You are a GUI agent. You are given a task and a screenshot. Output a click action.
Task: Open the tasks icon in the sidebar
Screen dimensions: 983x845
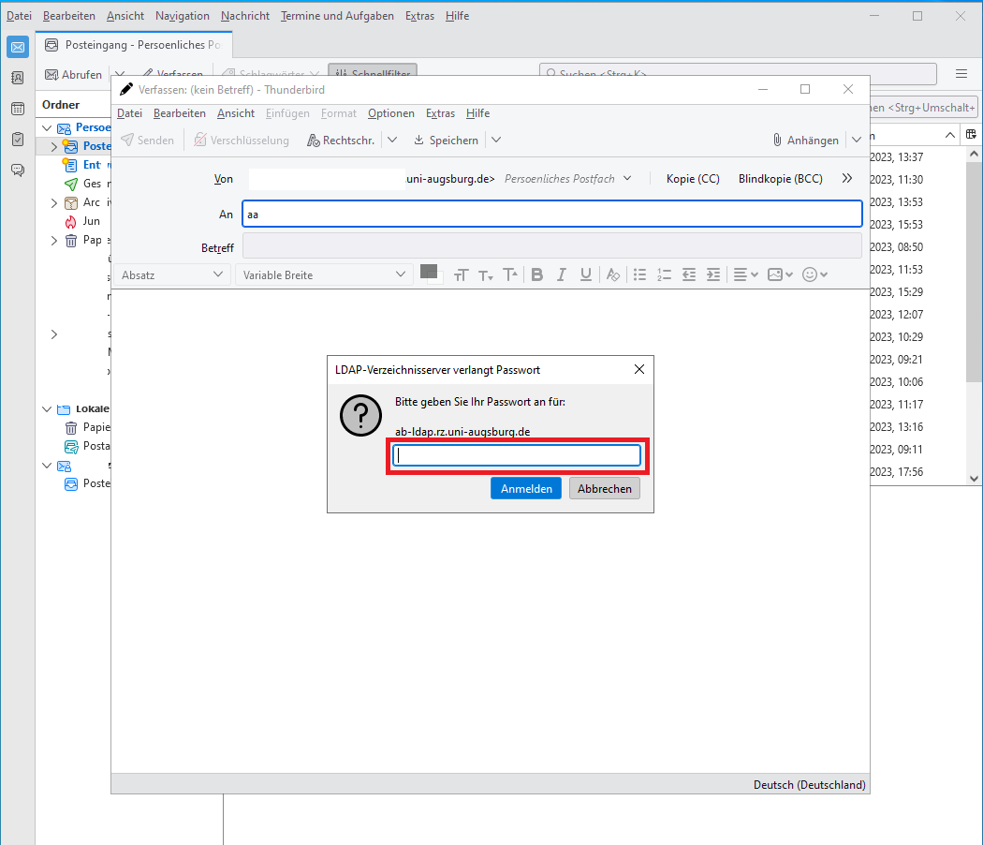pos(17,139)
